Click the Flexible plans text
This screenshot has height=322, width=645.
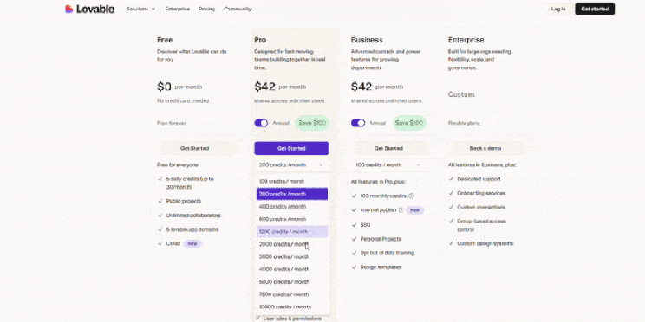(x=464, y=123)
